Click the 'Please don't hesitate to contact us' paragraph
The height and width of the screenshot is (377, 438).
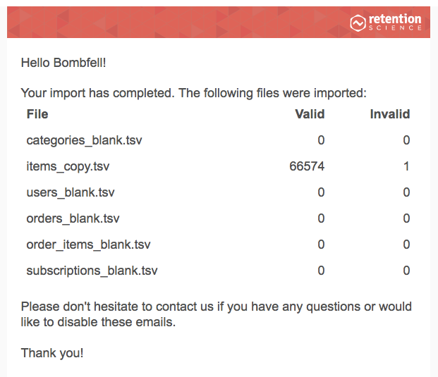217,314
